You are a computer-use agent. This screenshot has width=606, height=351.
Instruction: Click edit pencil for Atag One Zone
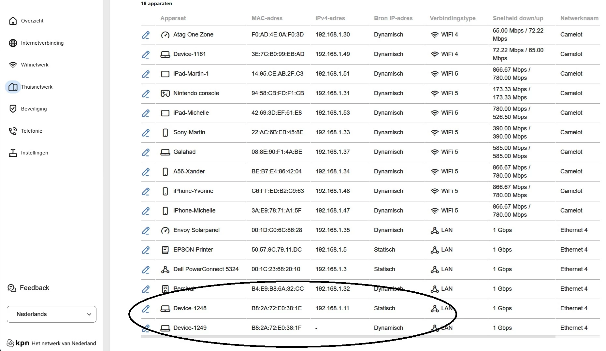click(146, 35)
